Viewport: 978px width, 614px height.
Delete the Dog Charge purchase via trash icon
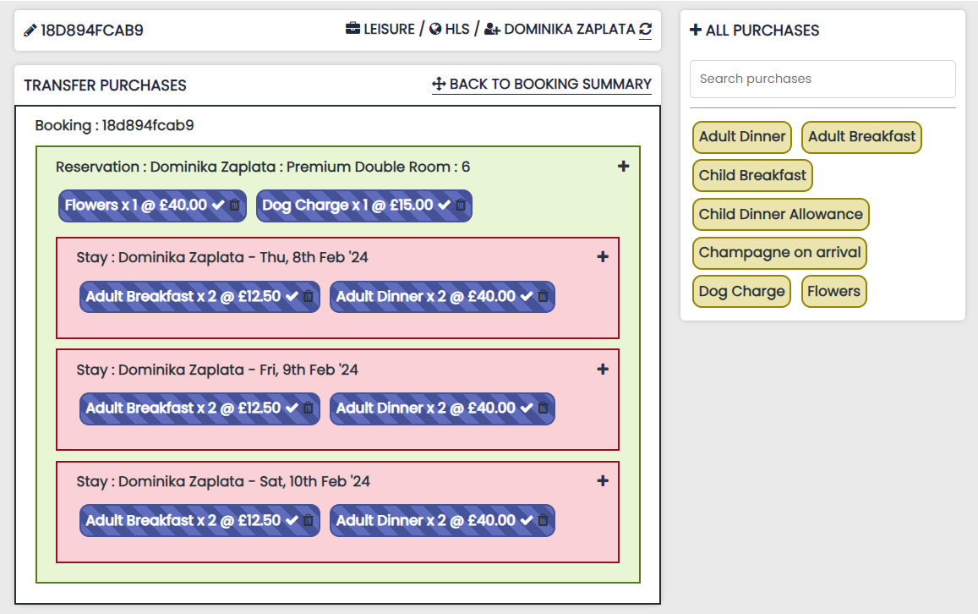click(461, 206)
